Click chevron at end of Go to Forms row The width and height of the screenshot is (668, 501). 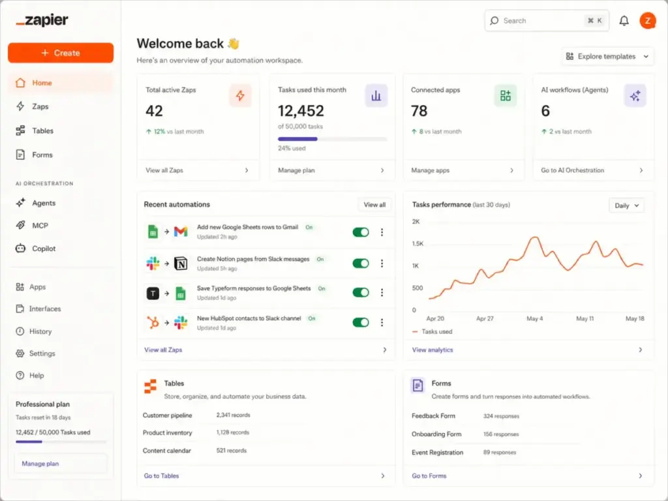pyautogui.click(x=641, y=476)
